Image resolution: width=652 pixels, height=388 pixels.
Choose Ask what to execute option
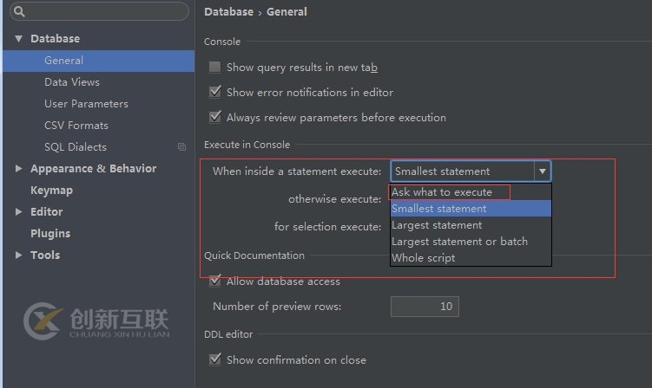pos(442,192)
